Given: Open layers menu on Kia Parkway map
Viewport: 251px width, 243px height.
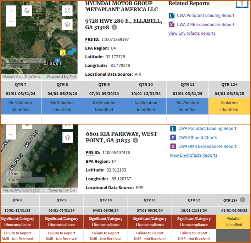Looking at the screenshot, I should tap(68, 138).
